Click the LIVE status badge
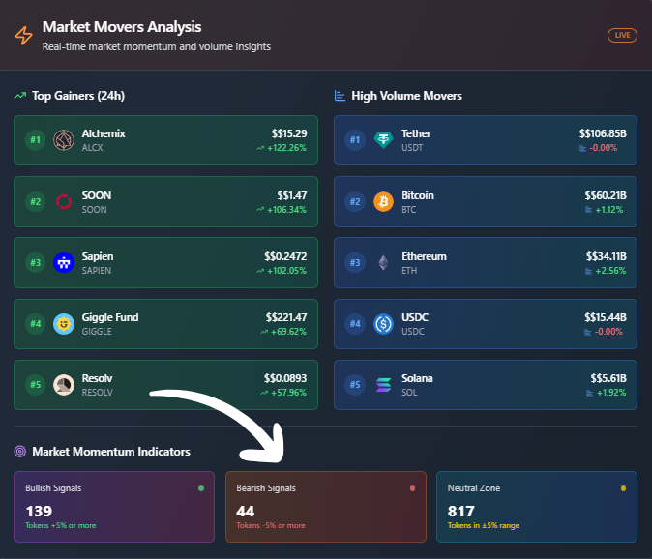652x559 pixels. tap(622, 36)
